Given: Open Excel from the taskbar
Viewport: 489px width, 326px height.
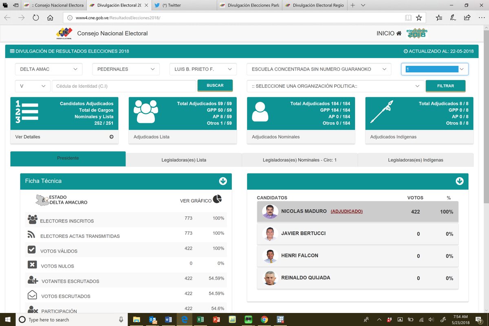Looking at the screenshot, I should (x=200, y=319).
